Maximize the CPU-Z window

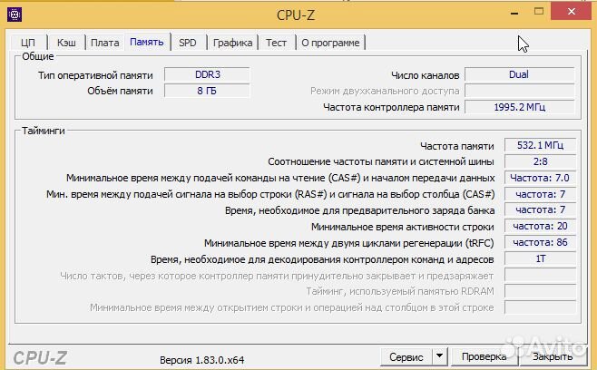(x=539, y=12)
